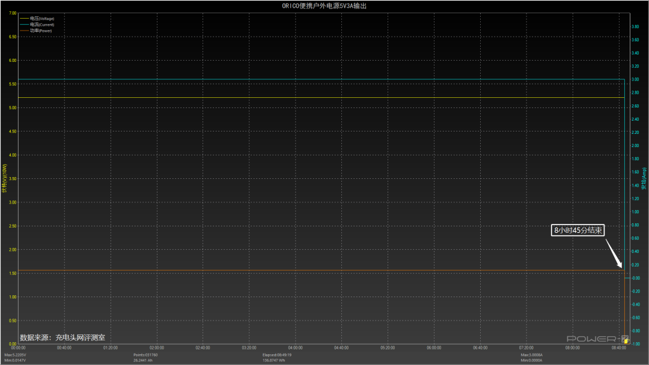Image resolution: width=649 pixels, height=365 pixels.
Task: Click the Min:0.0000A status value
Action: [x=531, y=360]
